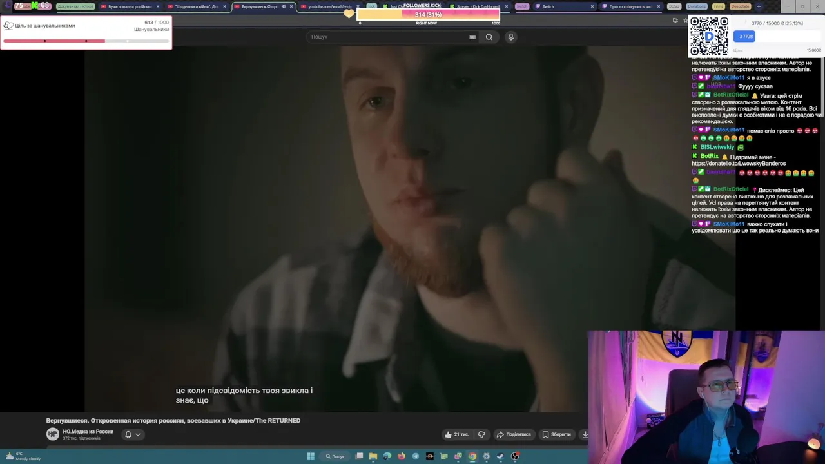Open the on-screen keyboard icon in search box
The width and height of the screenshot is (825, 464).
pyautogui.click(x=472, y=37)
